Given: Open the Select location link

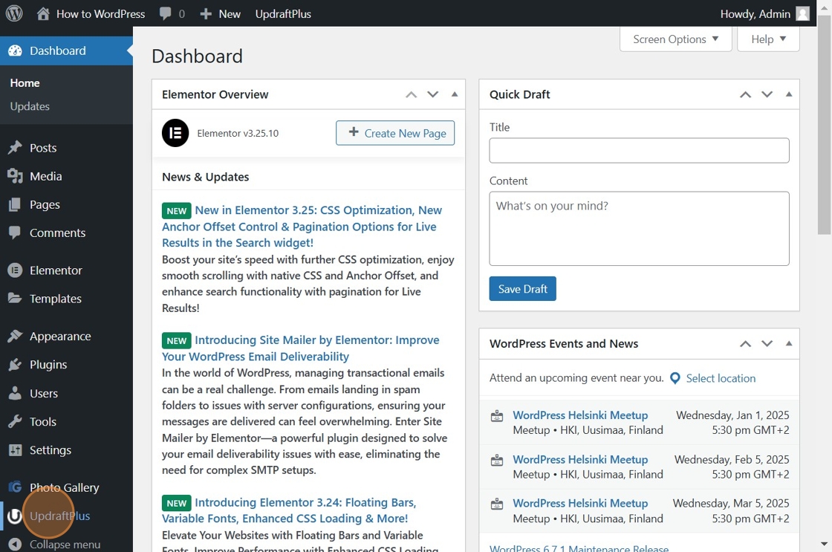Looking at the screenshot, I should point(721,378).
